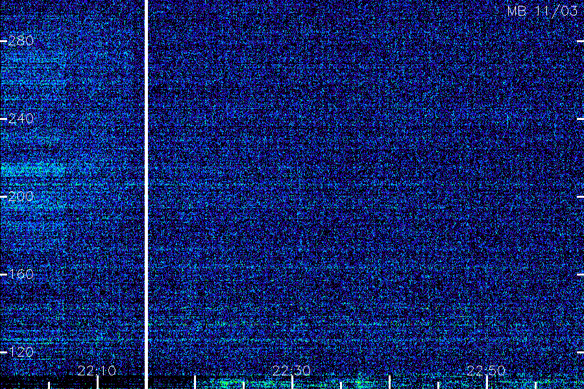Click the white vertical time marker line
The width and height of the screenshot is (584, 389).
[x=147, y=194]
